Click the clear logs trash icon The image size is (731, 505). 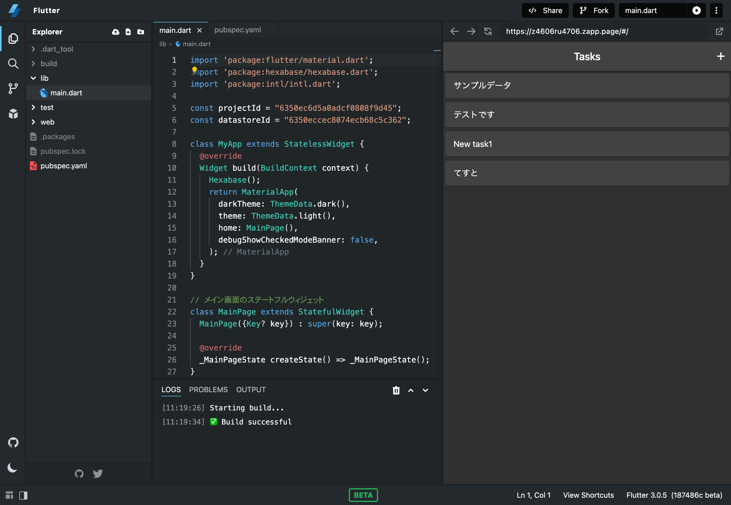396,390
